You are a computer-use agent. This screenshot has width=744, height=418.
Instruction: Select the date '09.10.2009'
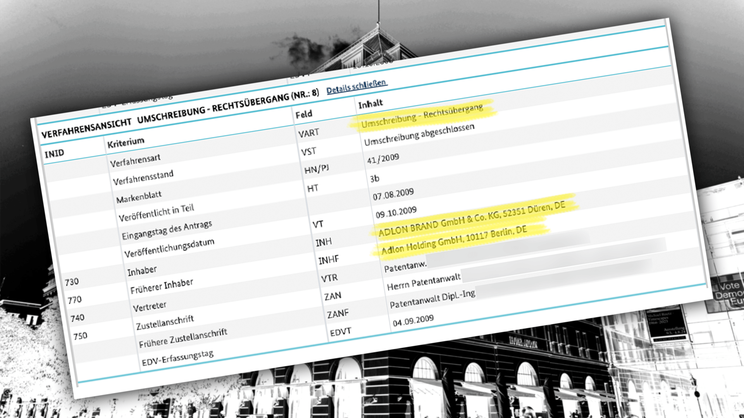396,212
